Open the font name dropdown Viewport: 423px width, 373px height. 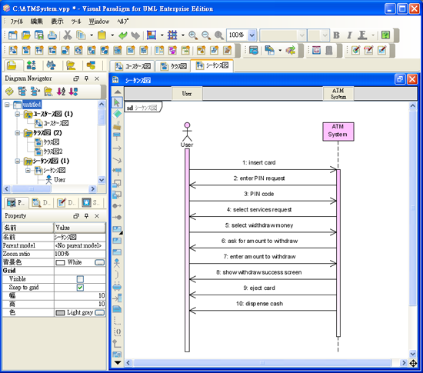pos(302,35)
